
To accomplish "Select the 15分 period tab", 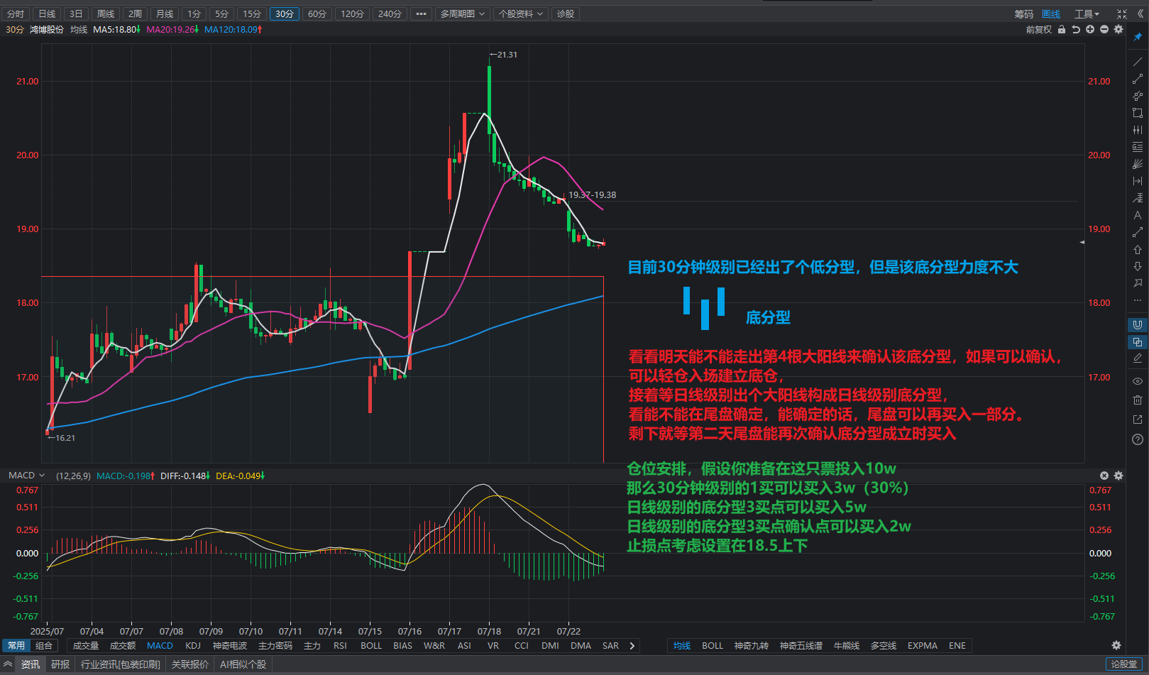I will (252, 14).
